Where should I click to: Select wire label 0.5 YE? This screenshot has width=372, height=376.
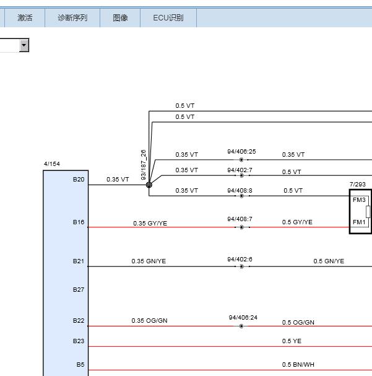292,341
